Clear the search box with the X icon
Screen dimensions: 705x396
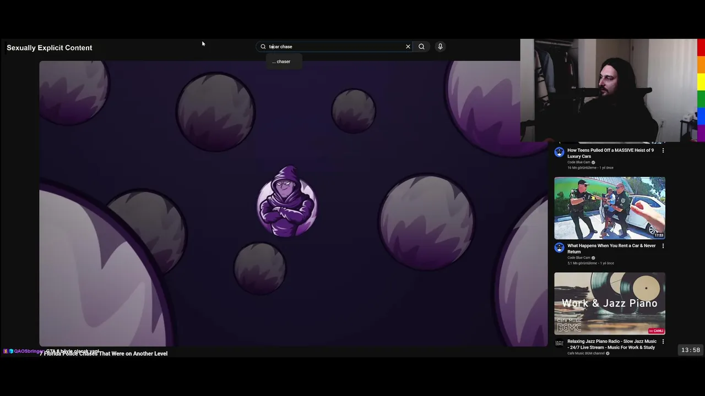tap(408, 47)
